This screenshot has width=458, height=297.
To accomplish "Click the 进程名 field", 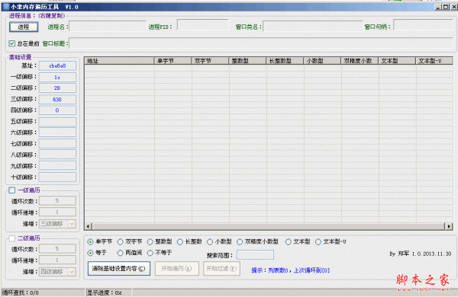I will click(x=108, y=26).
